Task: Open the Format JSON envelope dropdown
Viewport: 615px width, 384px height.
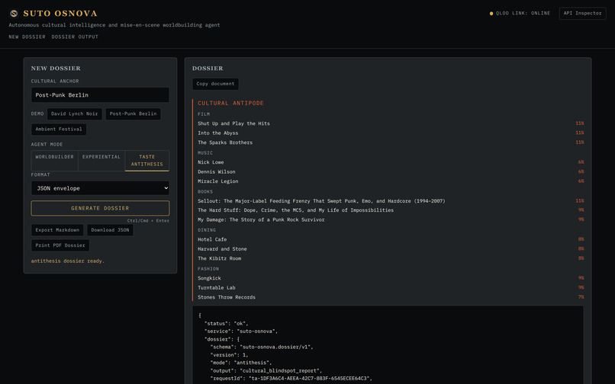Action: 100,188
